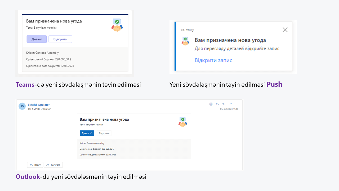Close the push notification with the X
The image size is (339, 191).
285,30
